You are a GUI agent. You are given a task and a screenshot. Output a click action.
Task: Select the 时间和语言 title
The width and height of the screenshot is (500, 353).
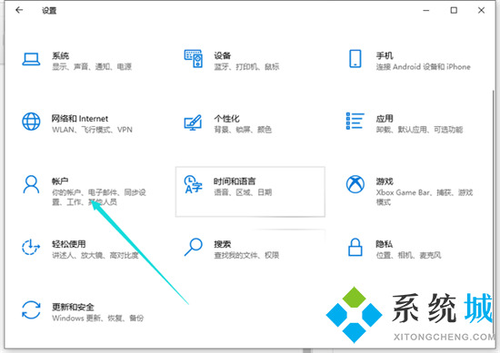coord(235,181)
